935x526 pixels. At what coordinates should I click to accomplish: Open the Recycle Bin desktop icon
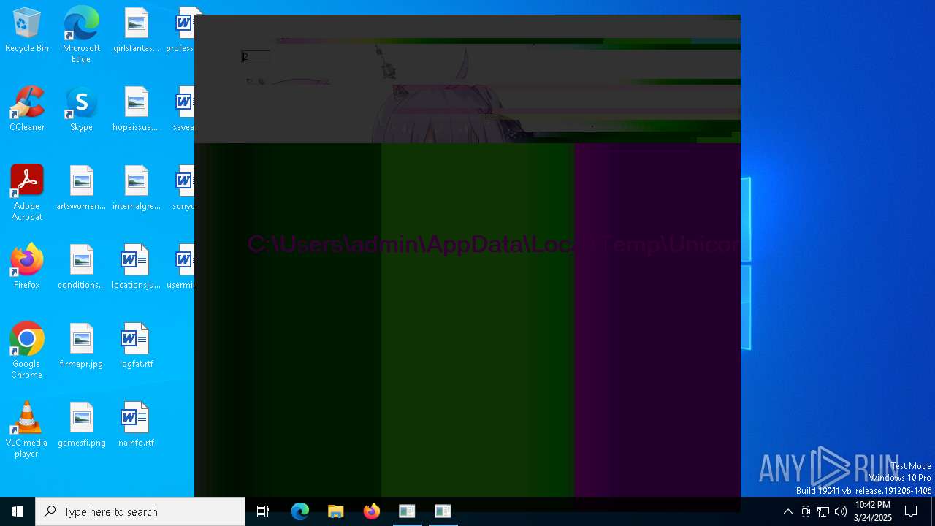tap(27, 31)
